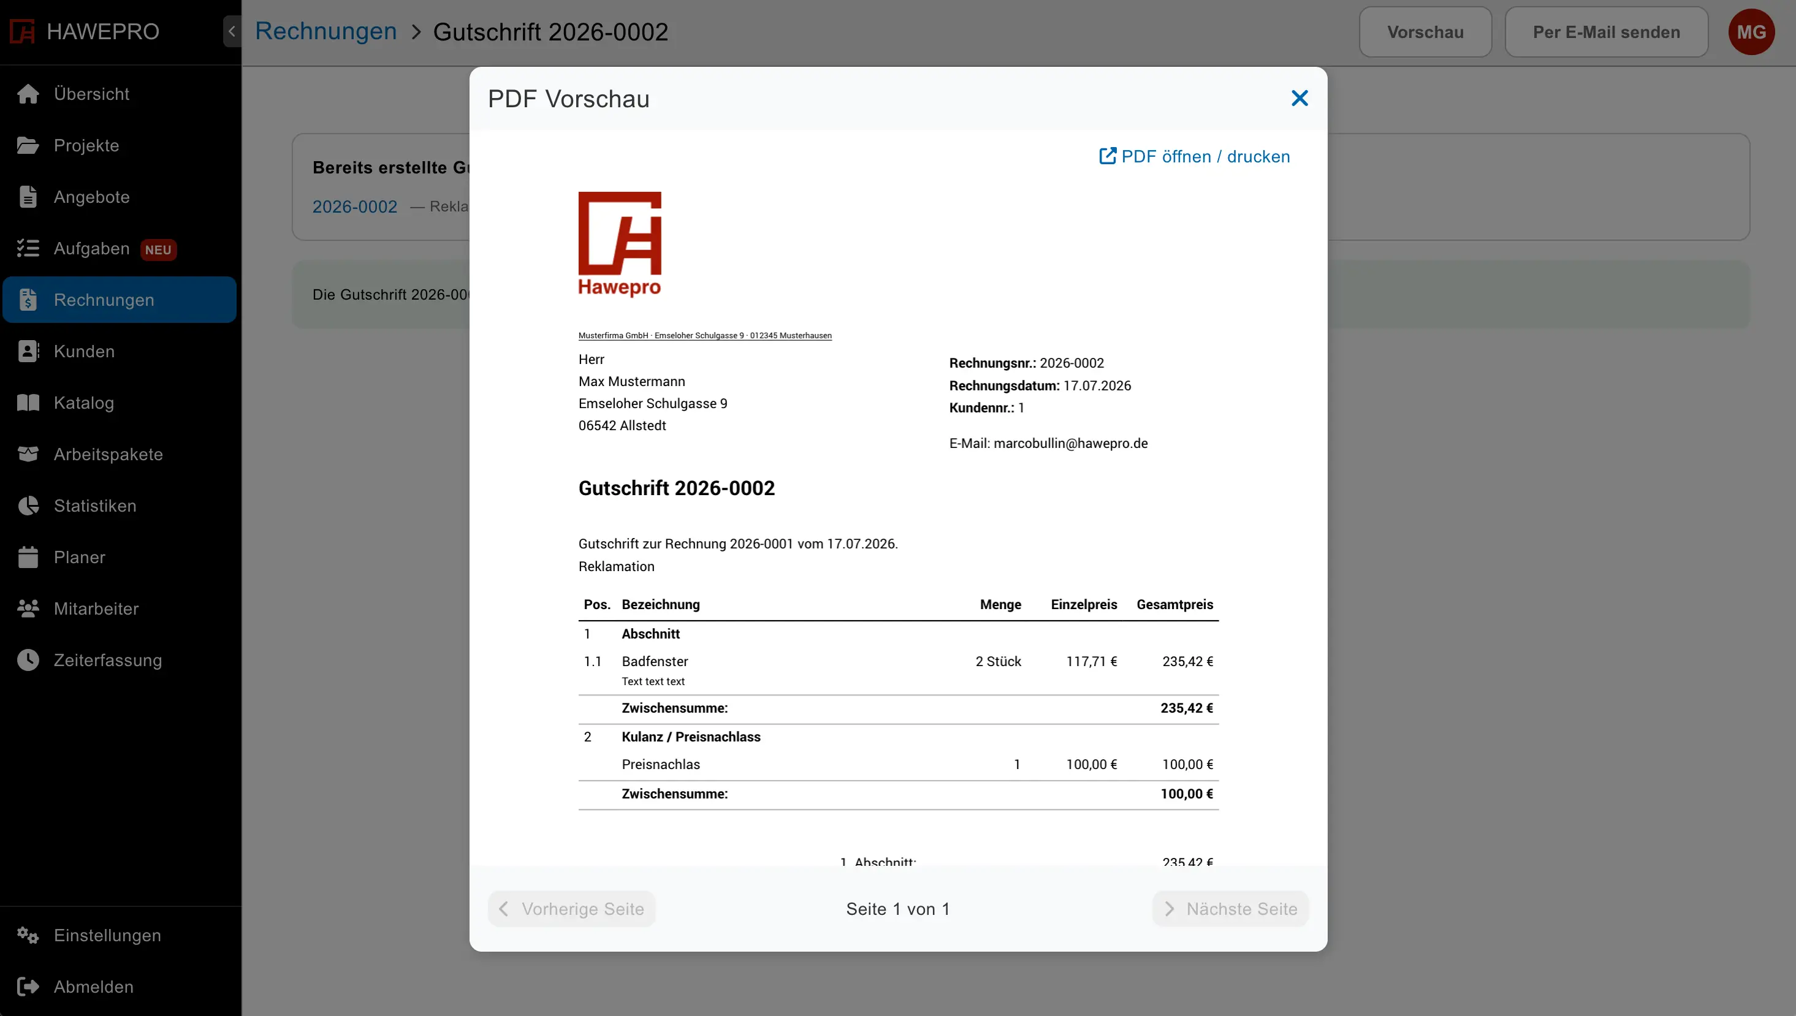
Task: Click the Aufgaben checklist icon
Action: coord(28,248)
